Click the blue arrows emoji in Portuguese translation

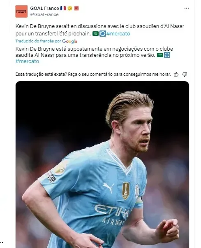tap(167, 55)
